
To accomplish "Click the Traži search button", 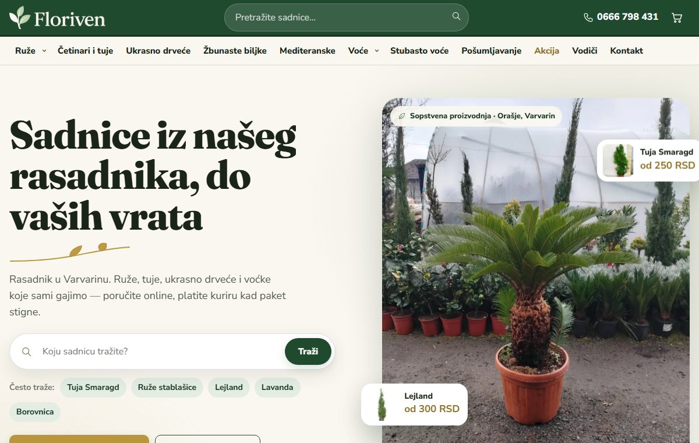I will 308,351.
